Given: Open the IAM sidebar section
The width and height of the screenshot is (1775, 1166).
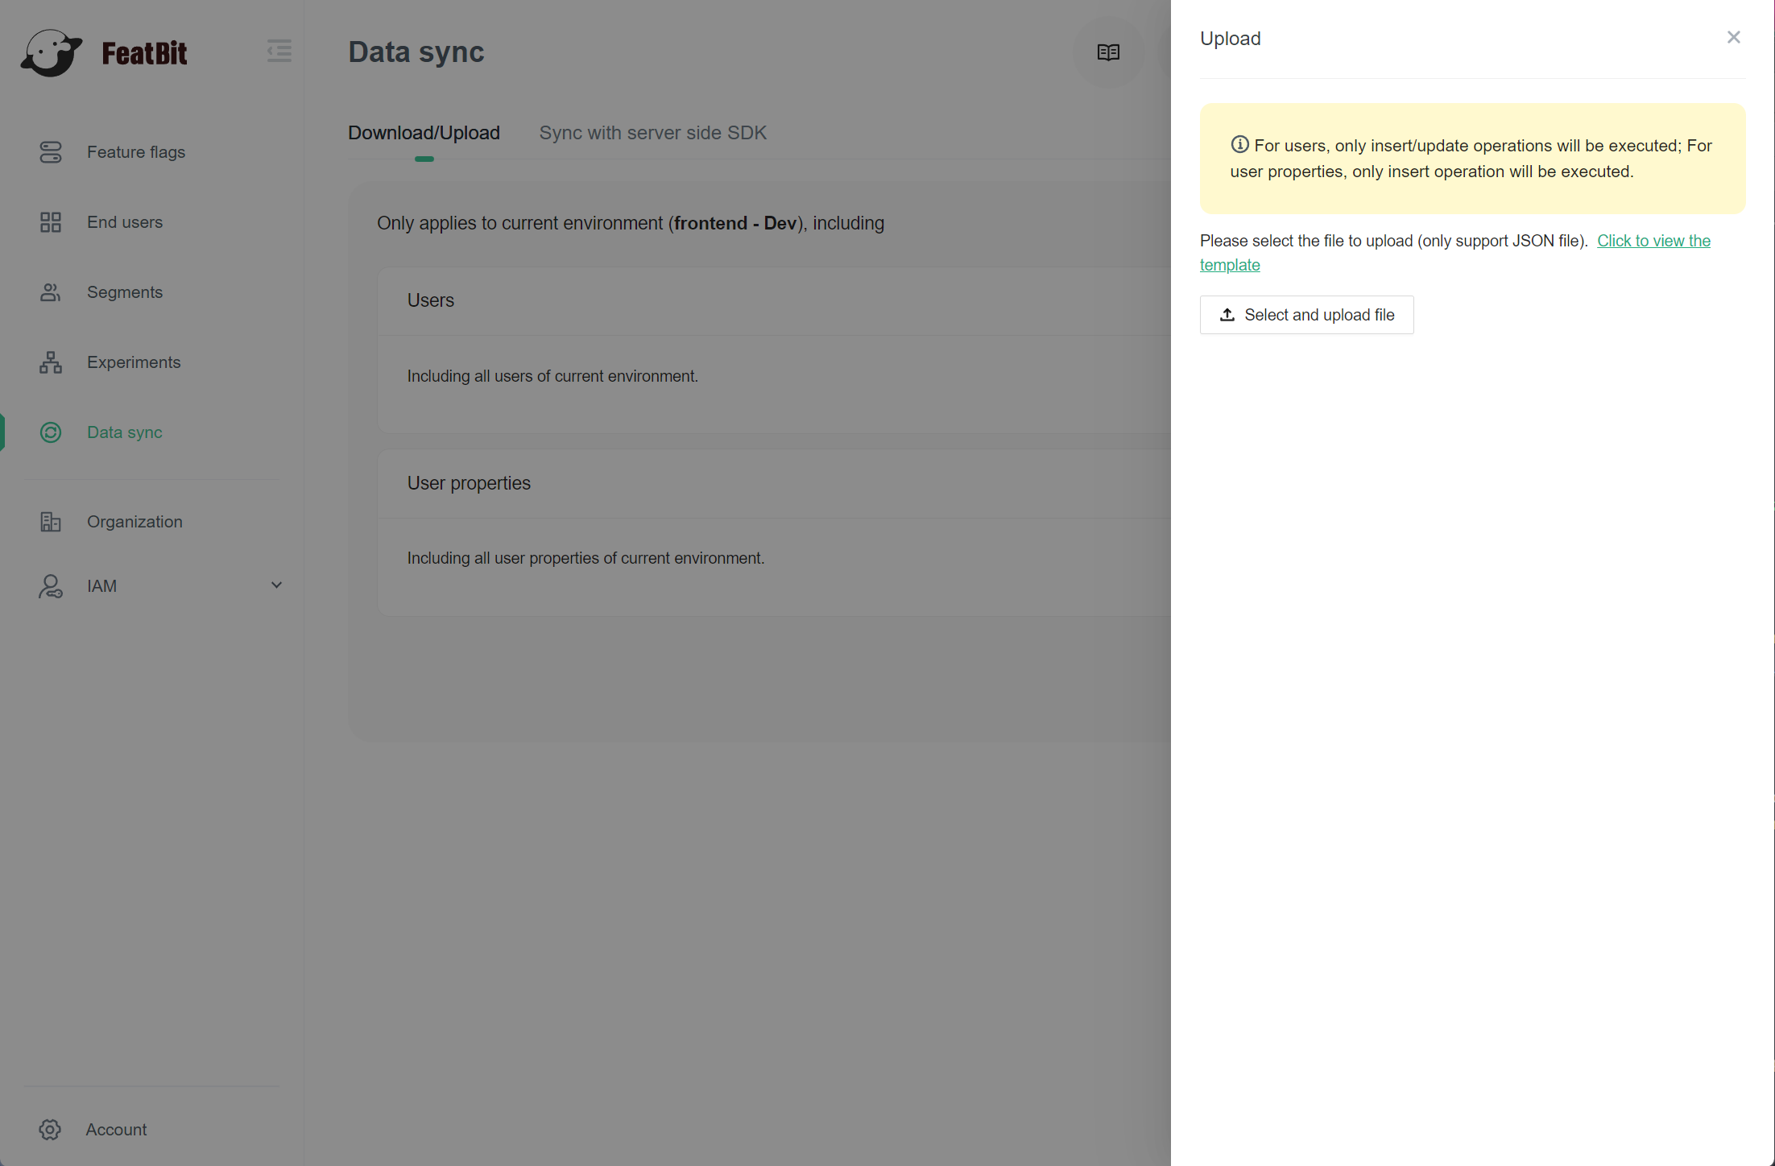Looking at the screenshot, I should click(102, 586).
